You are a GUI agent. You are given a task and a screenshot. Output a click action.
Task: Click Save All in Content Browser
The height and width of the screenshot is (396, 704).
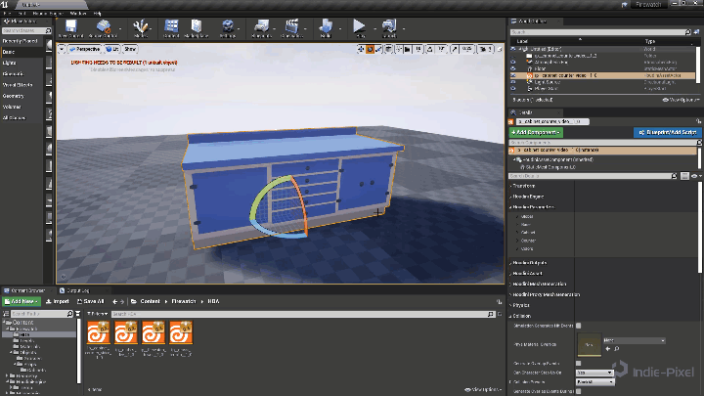click(x=90, y=301)
